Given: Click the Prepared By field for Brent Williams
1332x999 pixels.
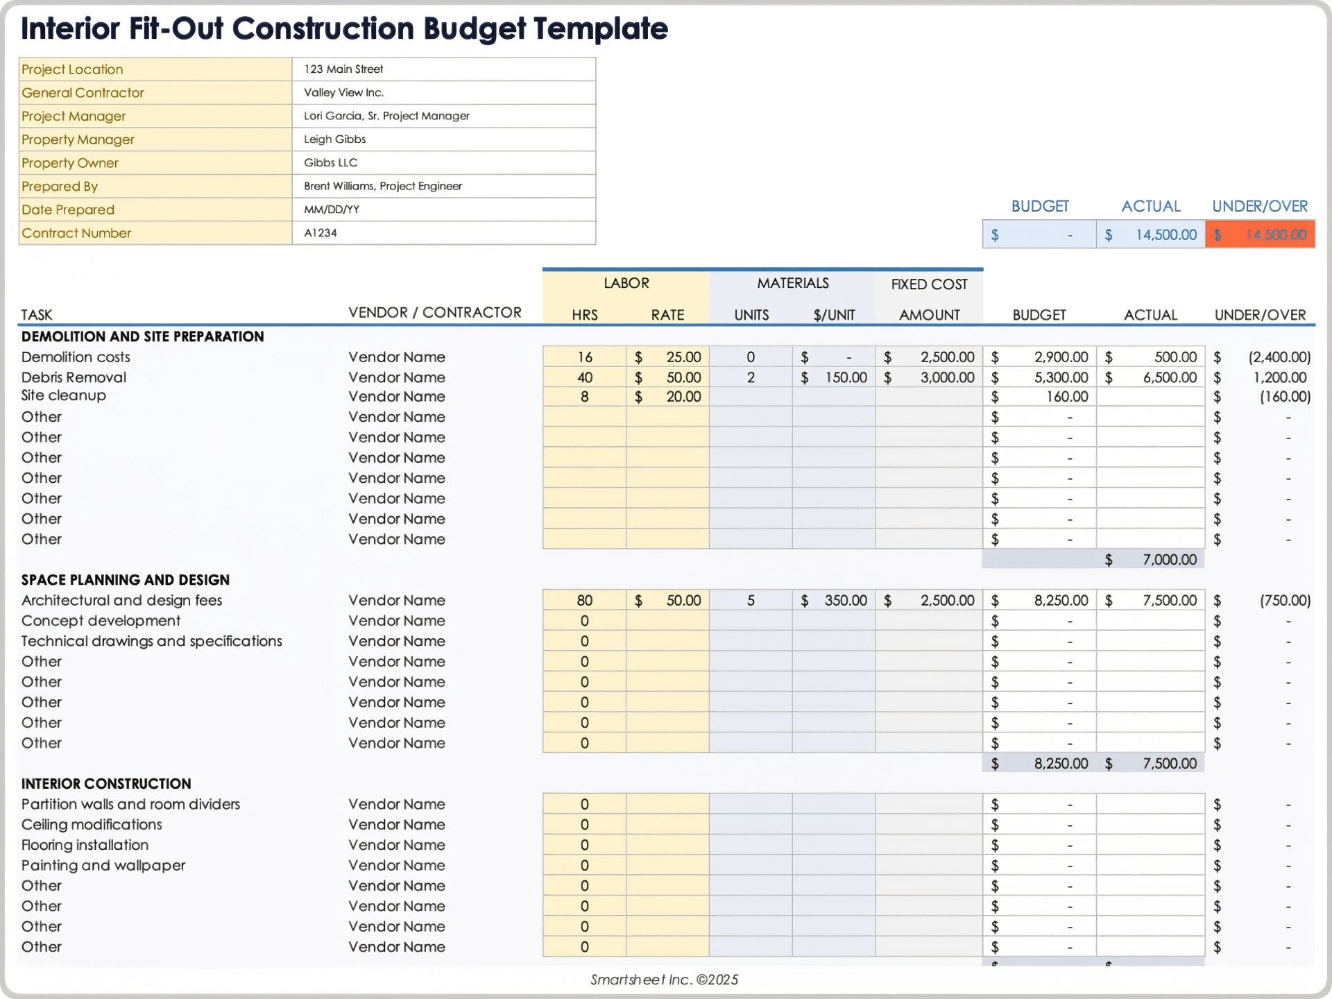Looking at the screenshot, I should (x=444, y=186).
